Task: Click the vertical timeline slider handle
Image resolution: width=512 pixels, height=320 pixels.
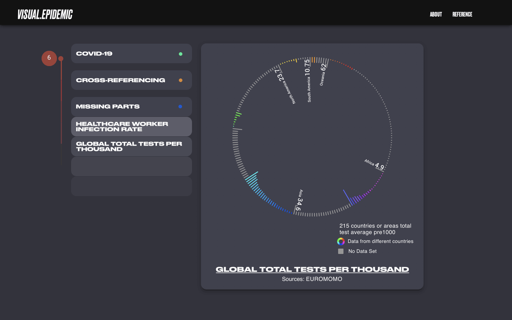Action: pyautogui.click(x=61, y=59)
